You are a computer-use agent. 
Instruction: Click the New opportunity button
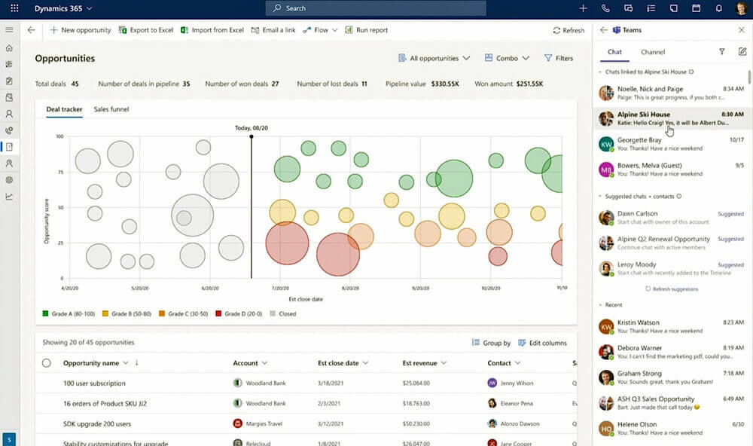[x=80, y=30]
